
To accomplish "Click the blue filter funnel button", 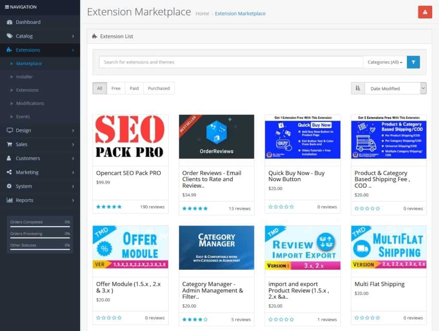I will tap(413, 62).
